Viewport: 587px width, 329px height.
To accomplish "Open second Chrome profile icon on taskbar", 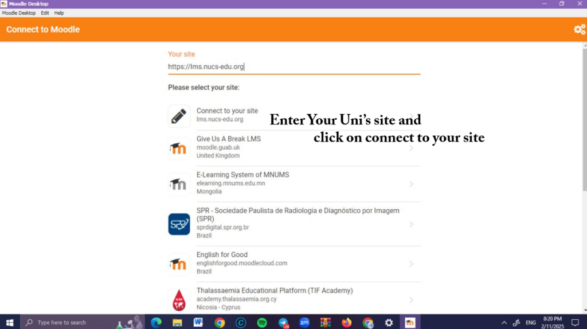I will tap(368, 322).
